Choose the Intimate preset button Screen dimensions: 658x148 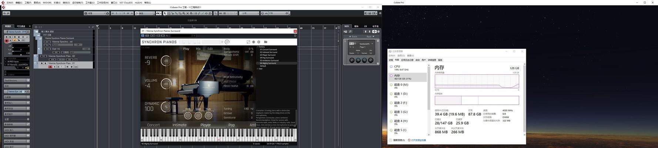click(179, 125)
